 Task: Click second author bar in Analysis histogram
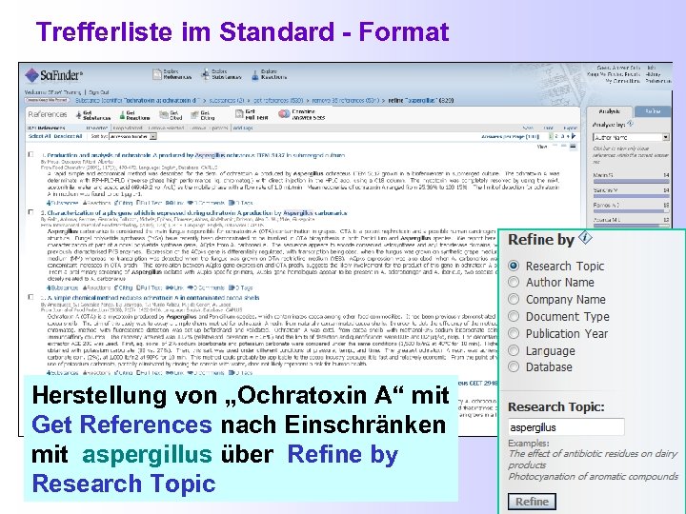631,196
